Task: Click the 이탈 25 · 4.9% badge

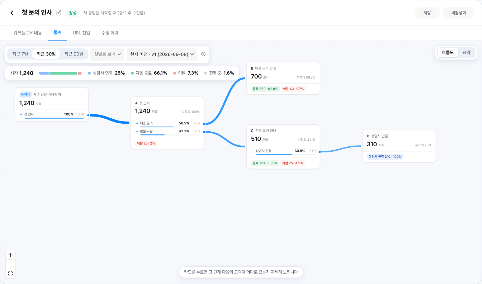Action: point(293,163)
